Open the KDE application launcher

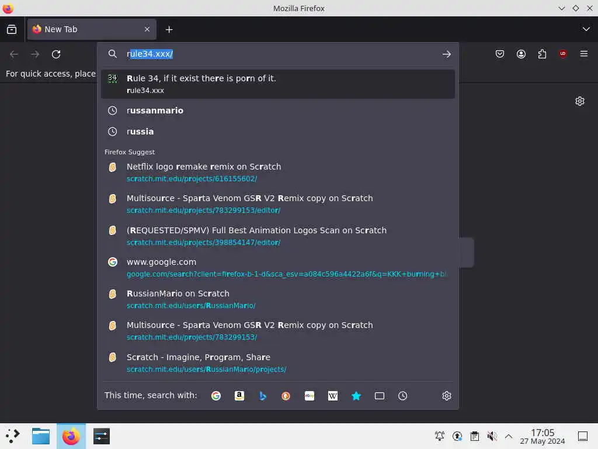12,436
